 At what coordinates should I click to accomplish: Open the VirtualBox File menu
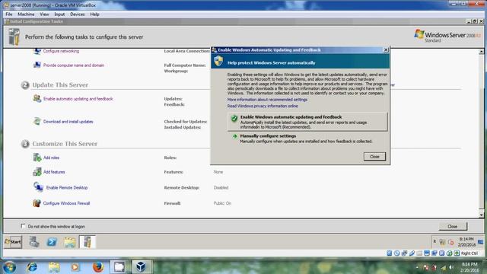(8, 14)
